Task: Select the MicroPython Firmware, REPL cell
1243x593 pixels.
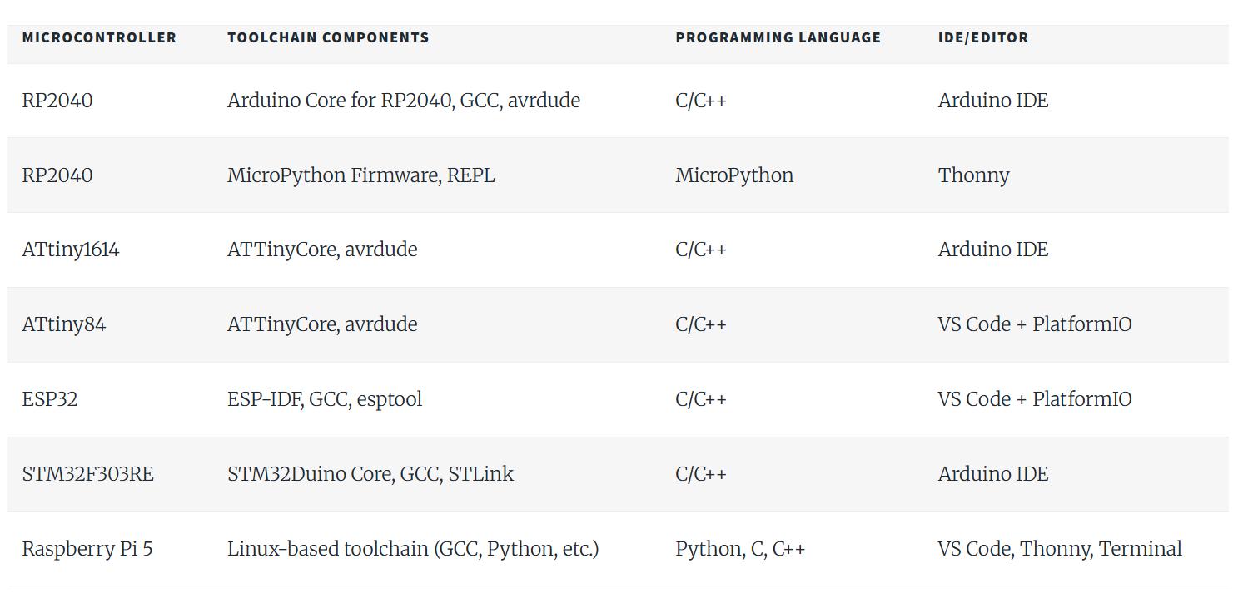Action: pos(360,175)
